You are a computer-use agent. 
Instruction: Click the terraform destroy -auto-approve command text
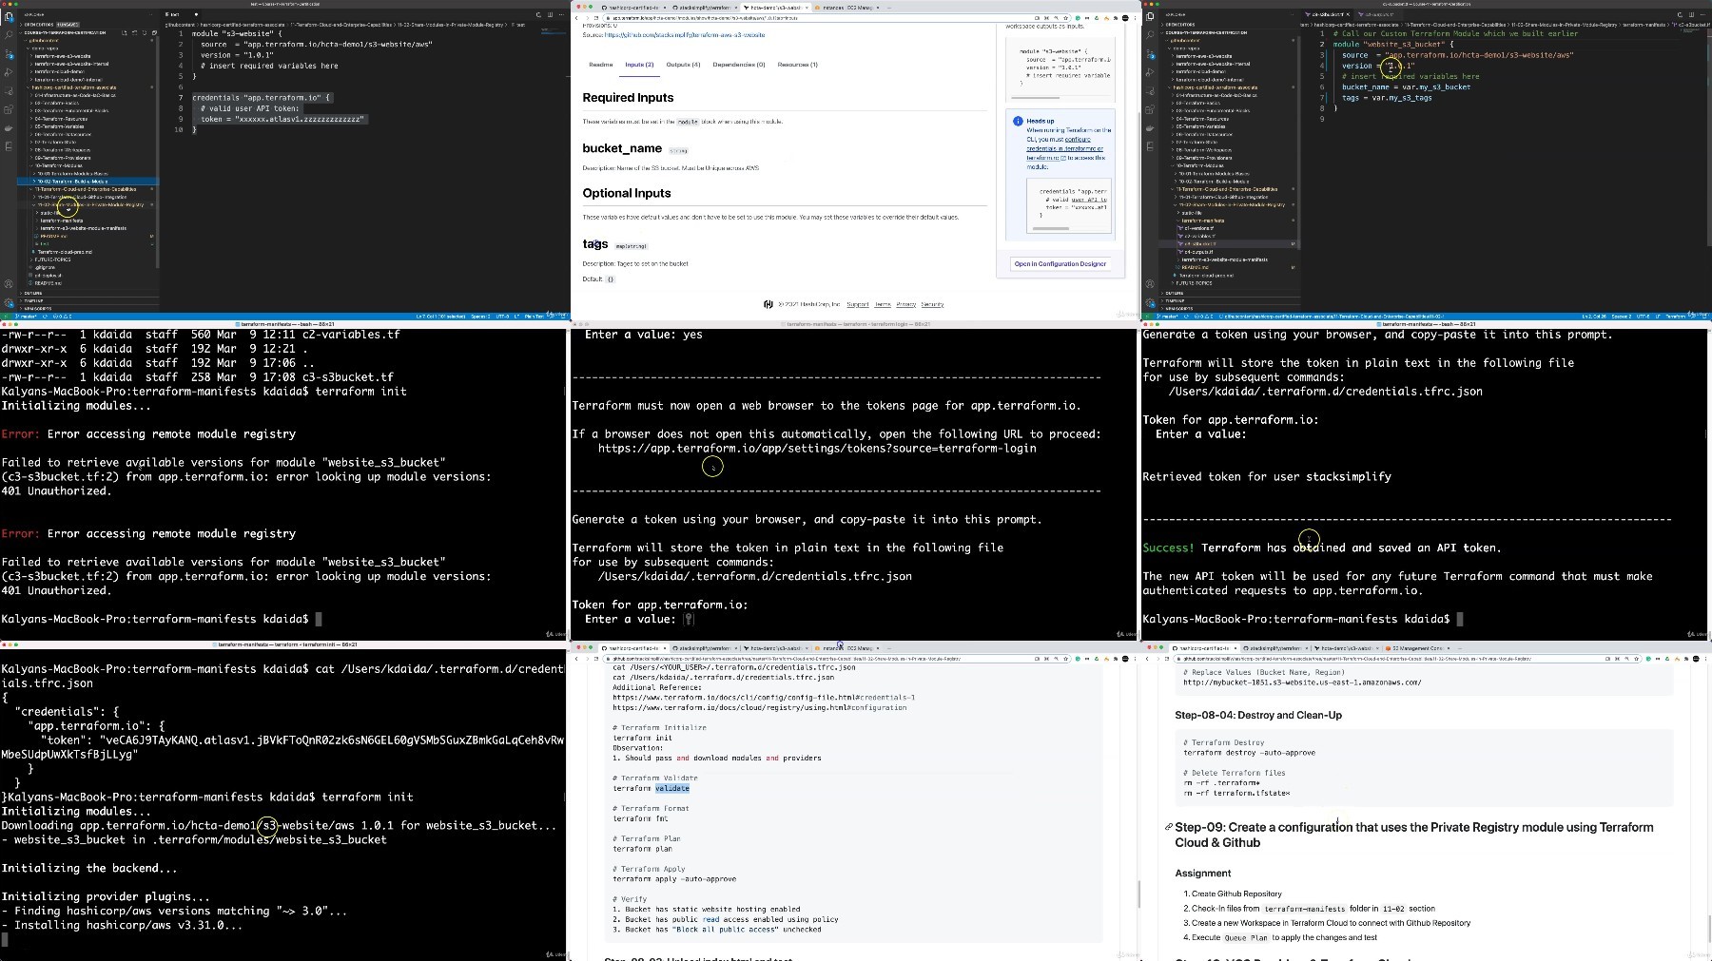point(1249,753)
